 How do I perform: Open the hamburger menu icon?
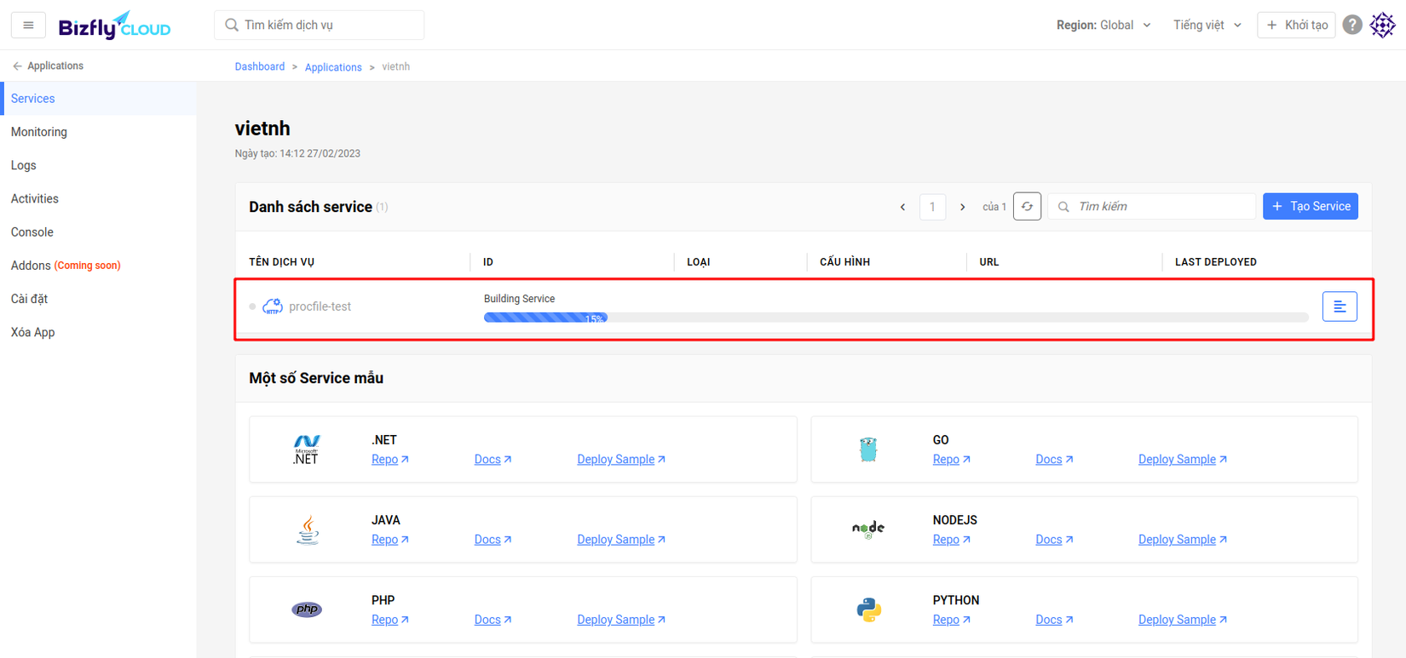point(28,25)
